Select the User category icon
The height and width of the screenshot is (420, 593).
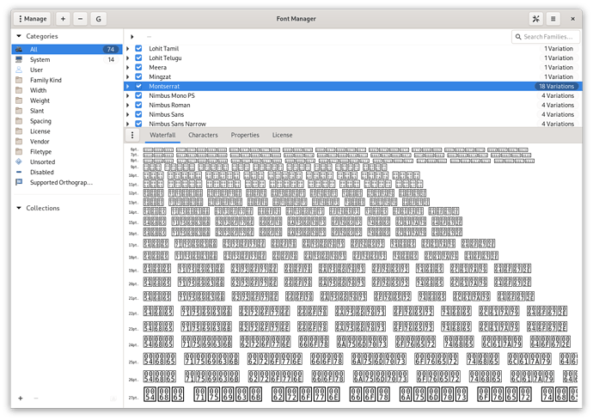(x=19, y=70)
